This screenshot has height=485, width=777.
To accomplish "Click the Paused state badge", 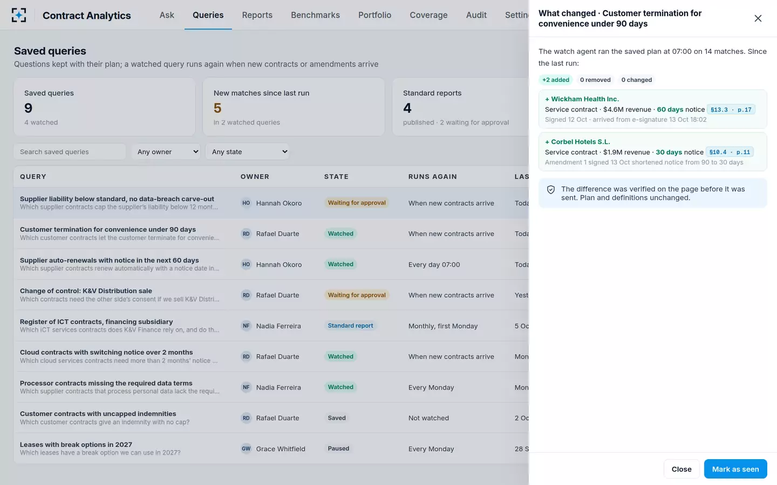I will (x=339, y=449).
